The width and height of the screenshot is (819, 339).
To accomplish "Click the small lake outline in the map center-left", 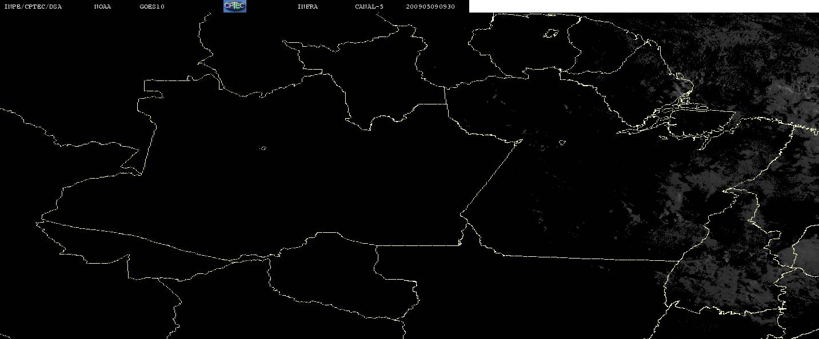I will [263, 148].
